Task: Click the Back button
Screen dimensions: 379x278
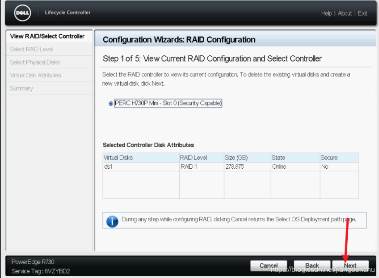Action: point(312,266)
